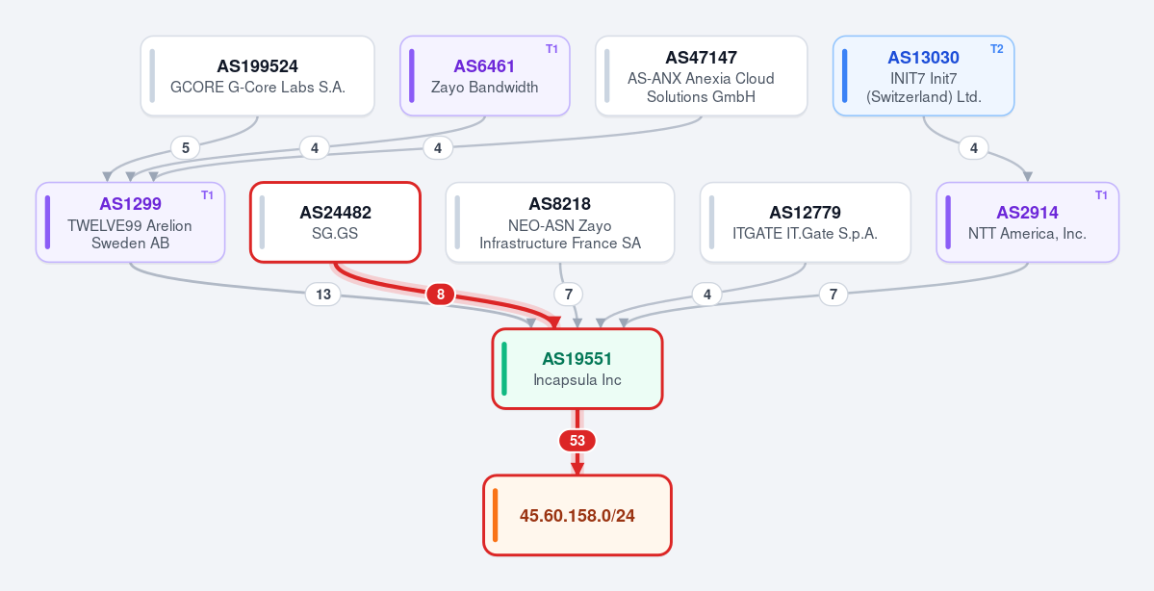
Task: Click the T2 tier tag on AS13030
Action: click(996, 48)
